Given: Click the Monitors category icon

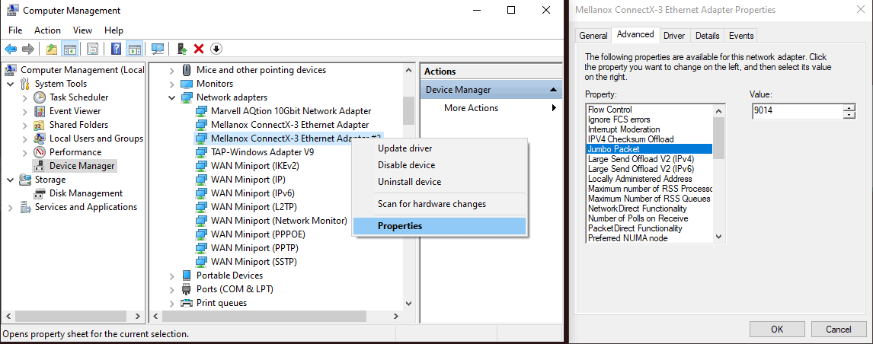Looking at the screenshot, I should coord(187,84).
